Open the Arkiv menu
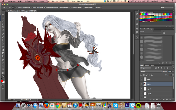The width and height of the screenshot is (176, 110). pos(20,1)
